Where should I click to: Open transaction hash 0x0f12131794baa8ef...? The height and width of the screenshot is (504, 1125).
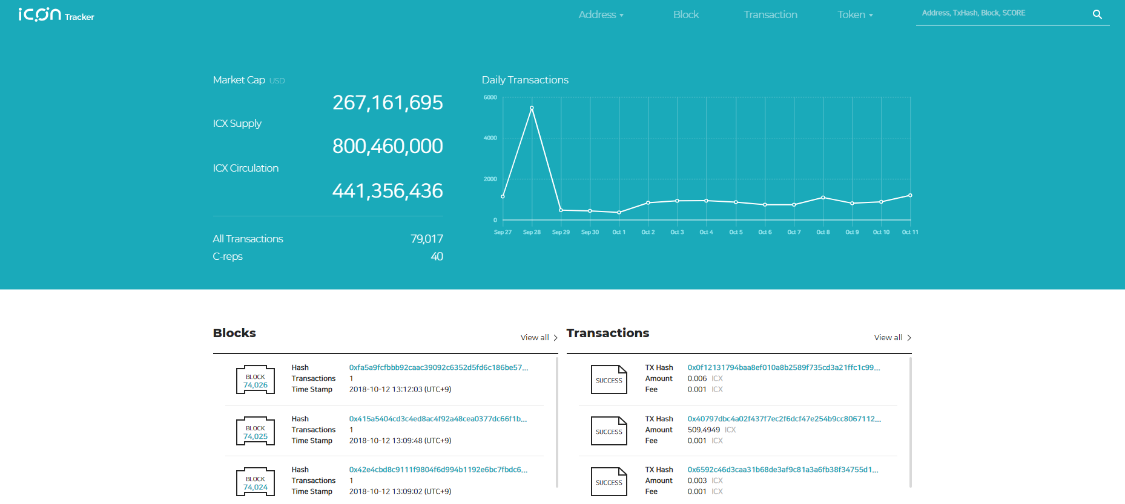(784, 367)
